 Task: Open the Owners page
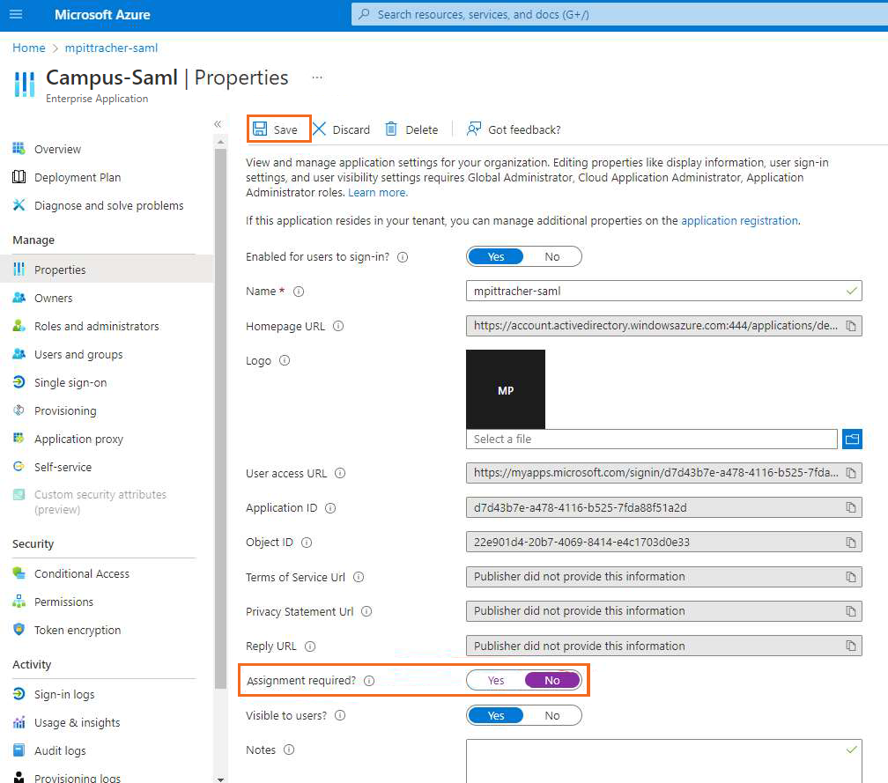[x=42, y=298]
